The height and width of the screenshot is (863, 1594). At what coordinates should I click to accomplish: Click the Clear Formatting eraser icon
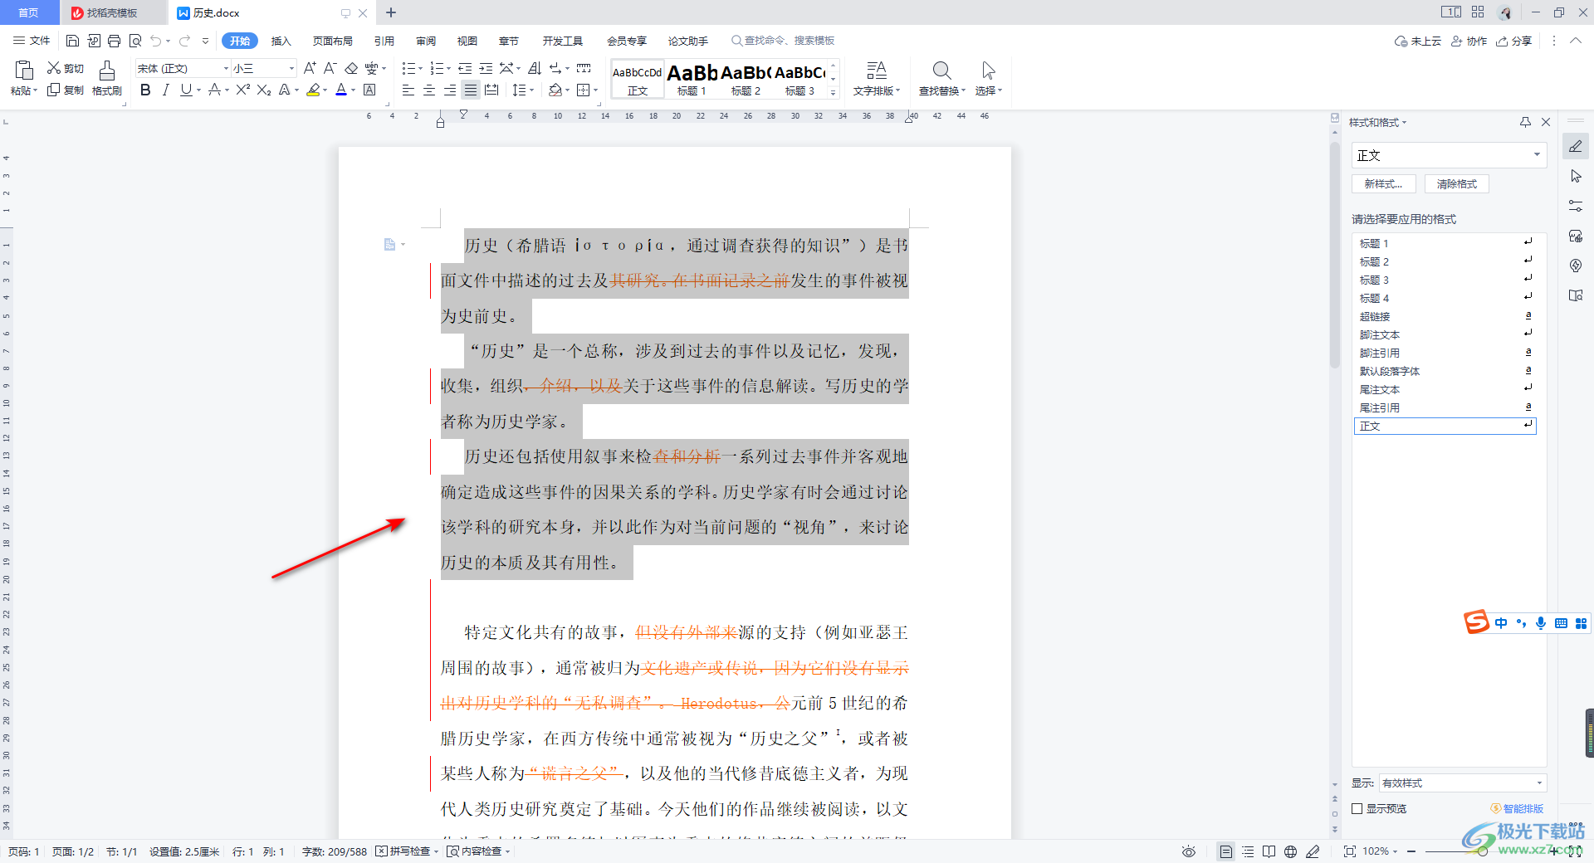pos(351,68)
